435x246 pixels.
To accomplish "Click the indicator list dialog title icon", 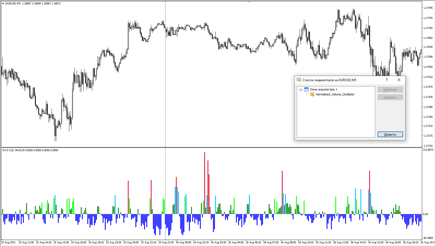I will 299,80.
